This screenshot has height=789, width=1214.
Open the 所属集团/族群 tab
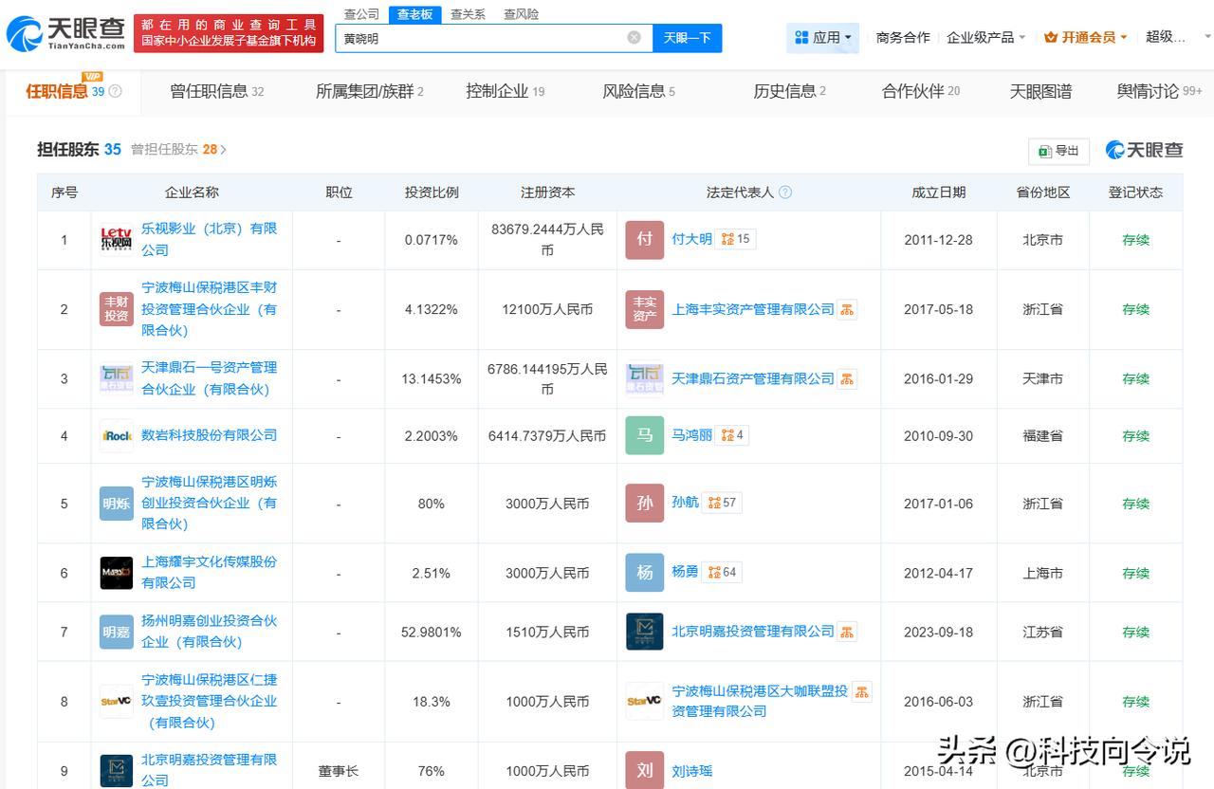(x=370, y=91)
